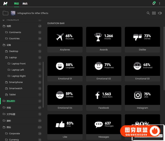Collapse the 设备 category folder

(x=9, y=45)
